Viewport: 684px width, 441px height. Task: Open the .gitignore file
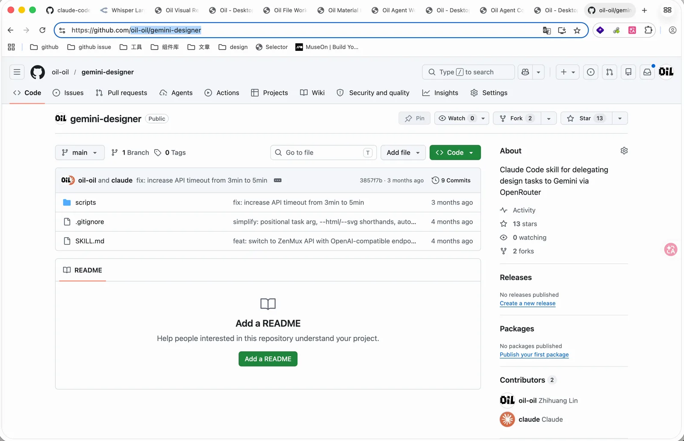point(90,222)
